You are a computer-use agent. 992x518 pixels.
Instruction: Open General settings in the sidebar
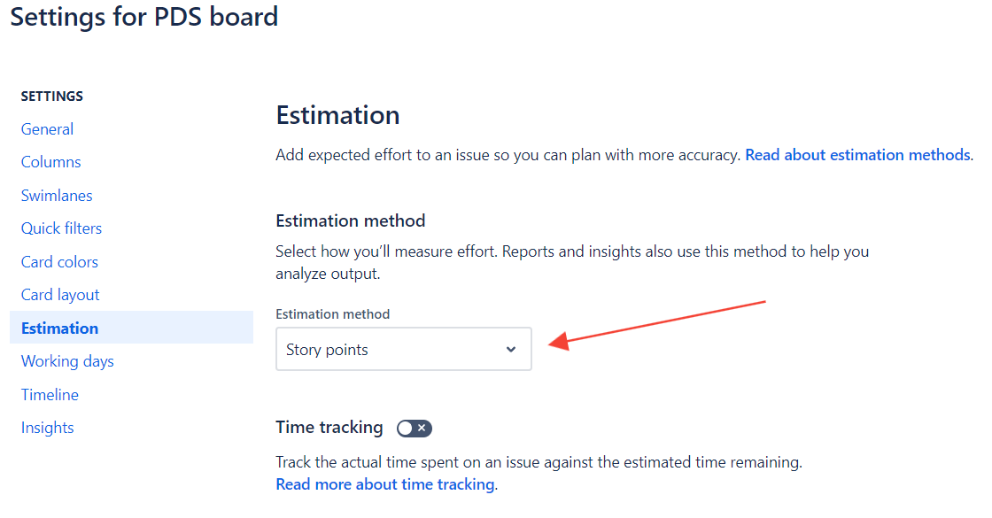[48, 129]
